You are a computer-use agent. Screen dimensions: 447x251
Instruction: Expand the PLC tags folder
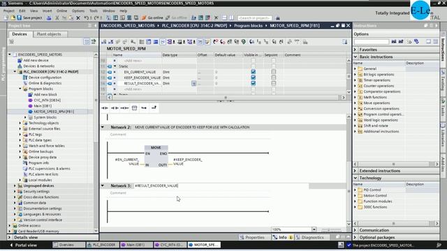coord(20,135)
